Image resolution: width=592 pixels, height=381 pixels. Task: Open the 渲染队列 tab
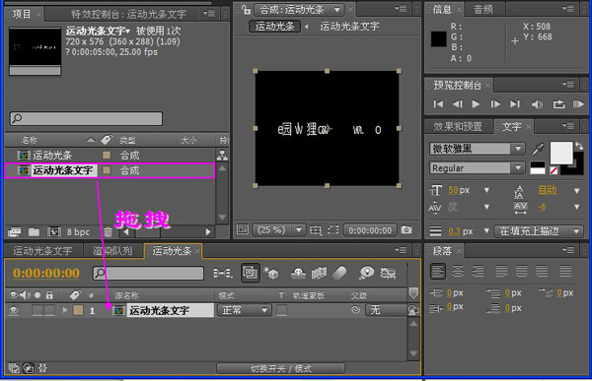pyautogui.click(x=112, y=251)
